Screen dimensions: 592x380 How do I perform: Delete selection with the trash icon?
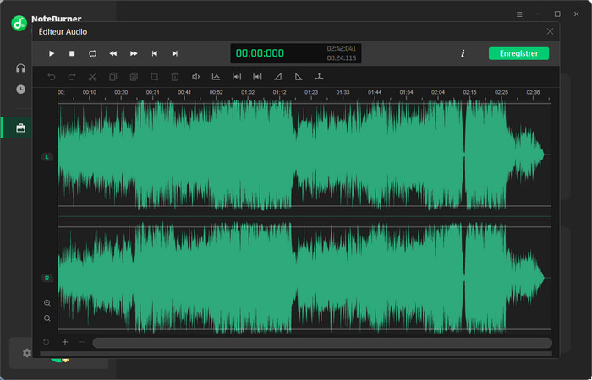click(x=175, y=77)
